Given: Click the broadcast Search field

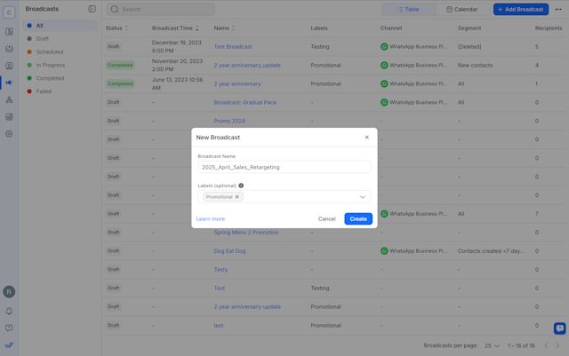Looking at the screenshot, I should tap(160, 10).
